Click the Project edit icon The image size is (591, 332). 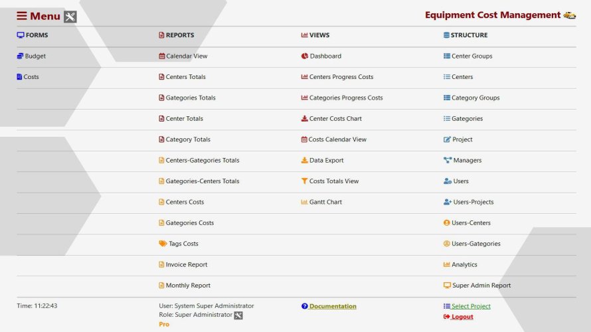(447, 139)
